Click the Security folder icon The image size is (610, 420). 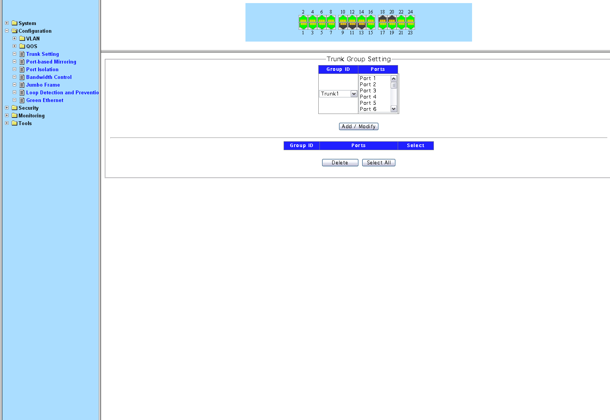click(15, 108)
